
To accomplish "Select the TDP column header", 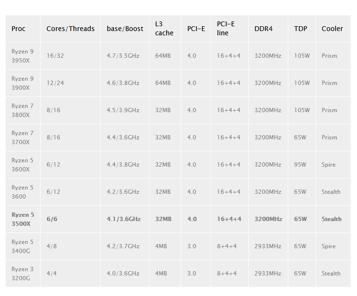I will tap(301, 29).
